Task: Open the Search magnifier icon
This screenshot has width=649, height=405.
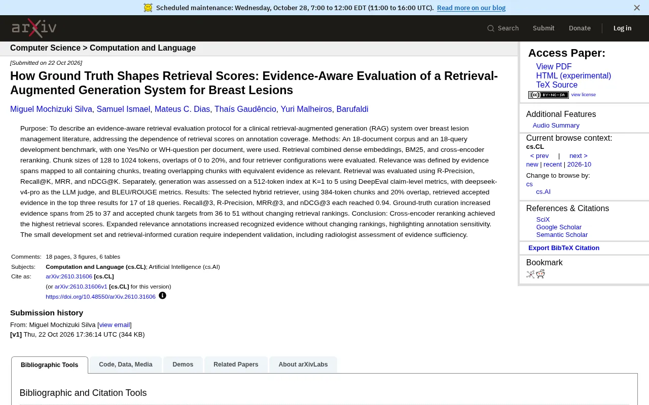Action: 491,28
